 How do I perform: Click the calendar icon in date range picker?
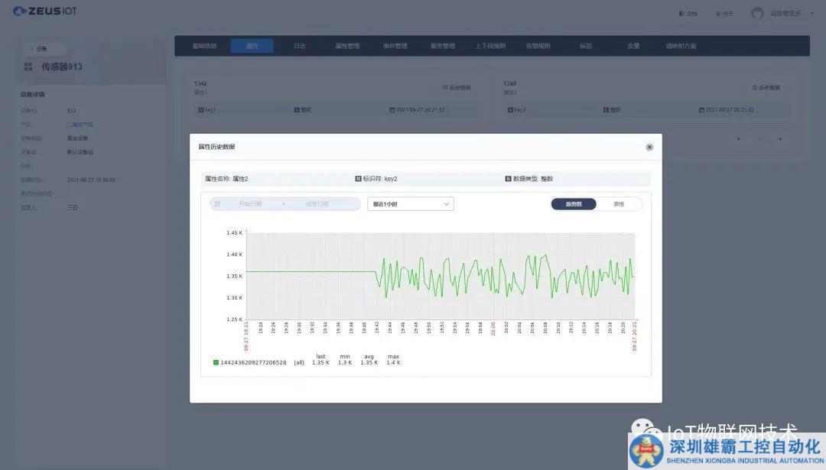coord(217,204)
